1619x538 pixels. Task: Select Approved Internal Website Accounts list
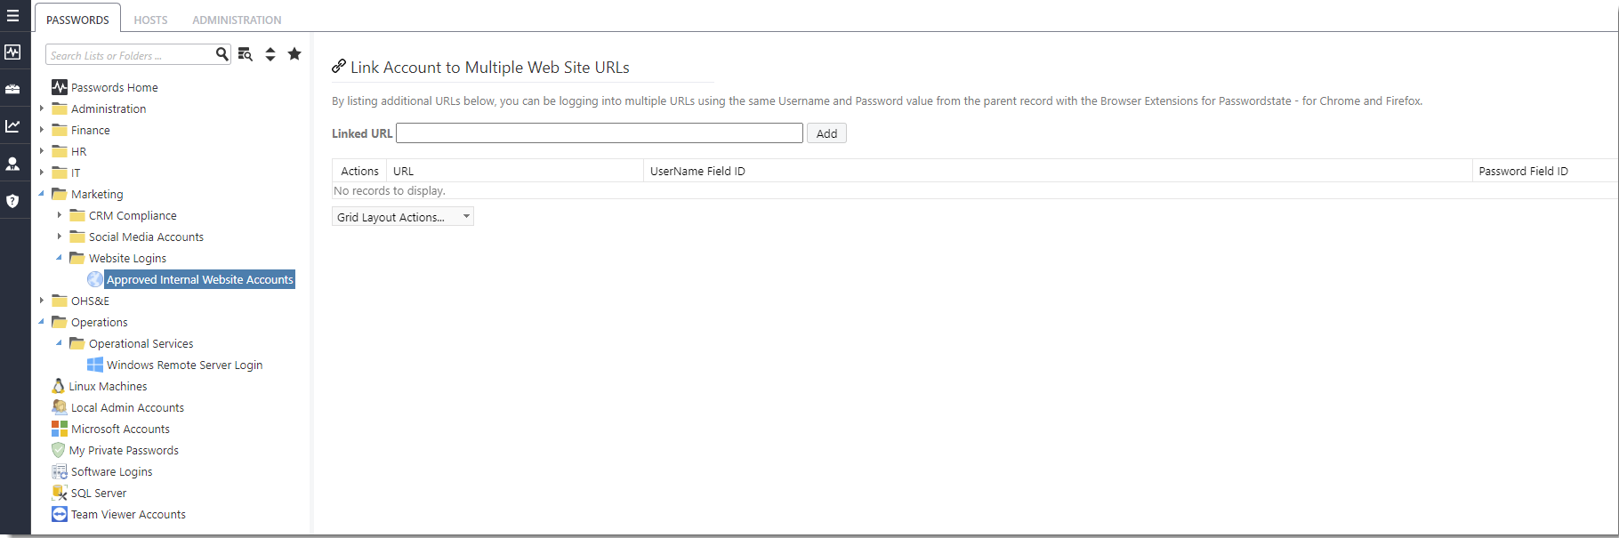(x=200, y=279)
